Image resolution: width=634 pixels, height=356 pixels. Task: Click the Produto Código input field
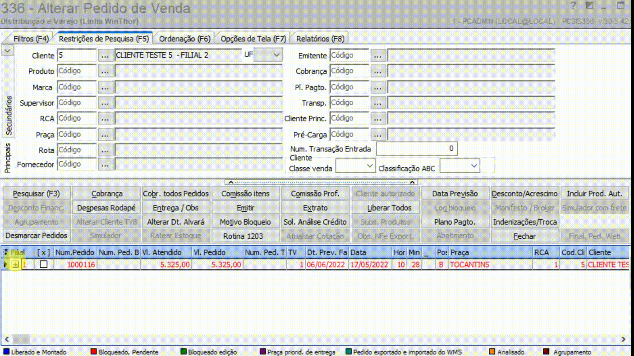pyautogui.click(x=77, y=71)
